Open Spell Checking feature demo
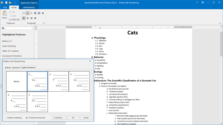Viewport: 223px width, 125px height. (x=9, y=46)
